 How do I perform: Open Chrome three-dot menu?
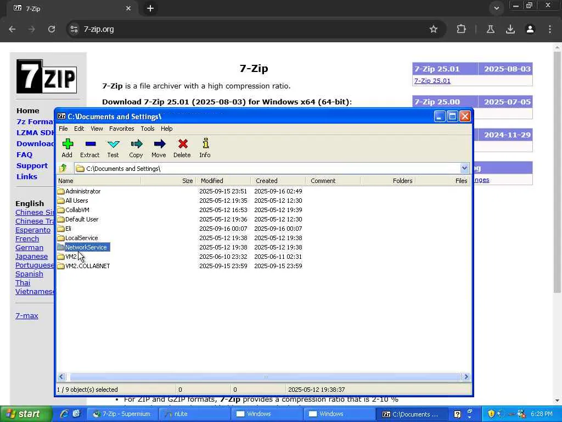(550, 29)
